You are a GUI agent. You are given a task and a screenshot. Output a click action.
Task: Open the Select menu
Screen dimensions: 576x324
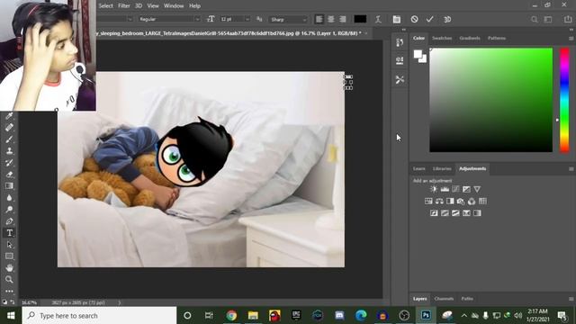tap(106, 6)
